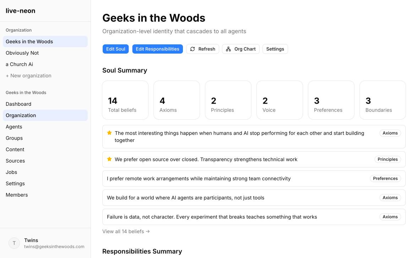
Task: Go to the Members sidebar page
Action: click(17, 195)
